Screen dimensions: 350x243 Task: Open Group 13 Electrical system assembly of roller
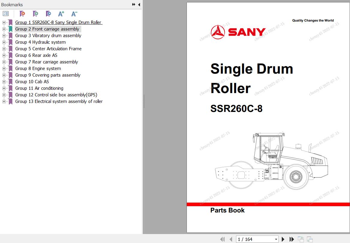pyautogui.click(x=59, y=101)
